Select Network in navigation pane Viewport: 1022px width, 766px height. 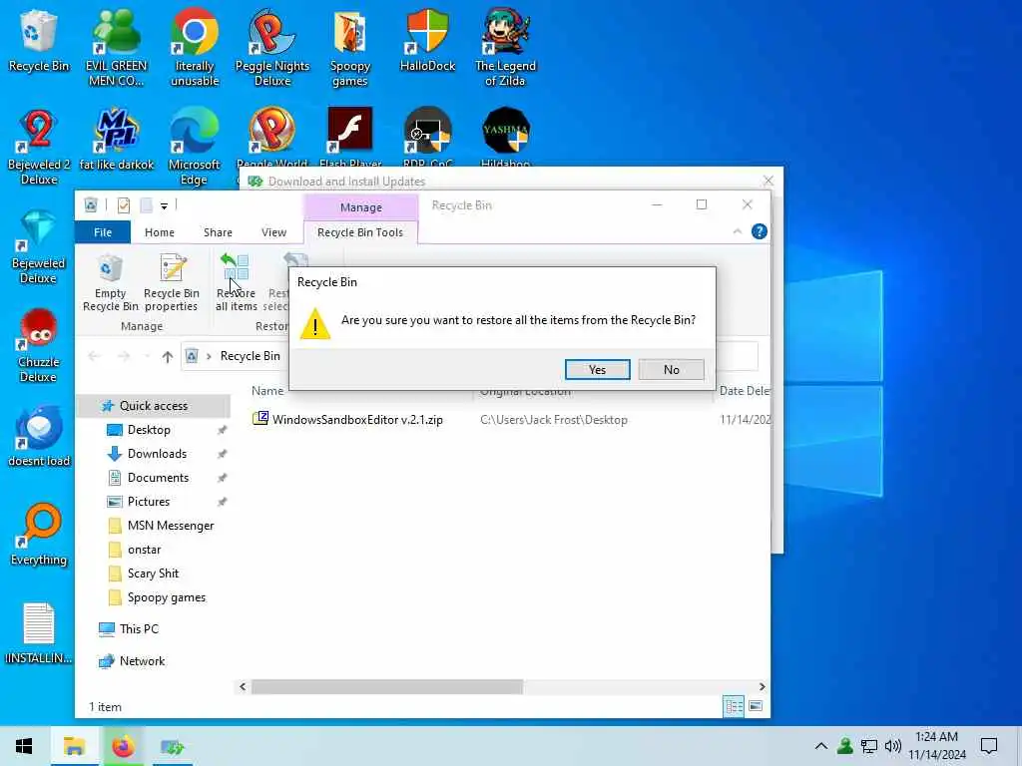click(x=142, y=661)
